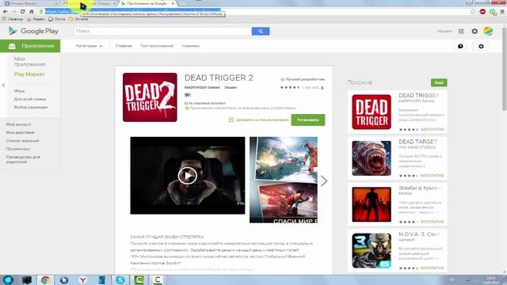Open the Play settings gear button

pyautogui.click(x=481, y=46)
